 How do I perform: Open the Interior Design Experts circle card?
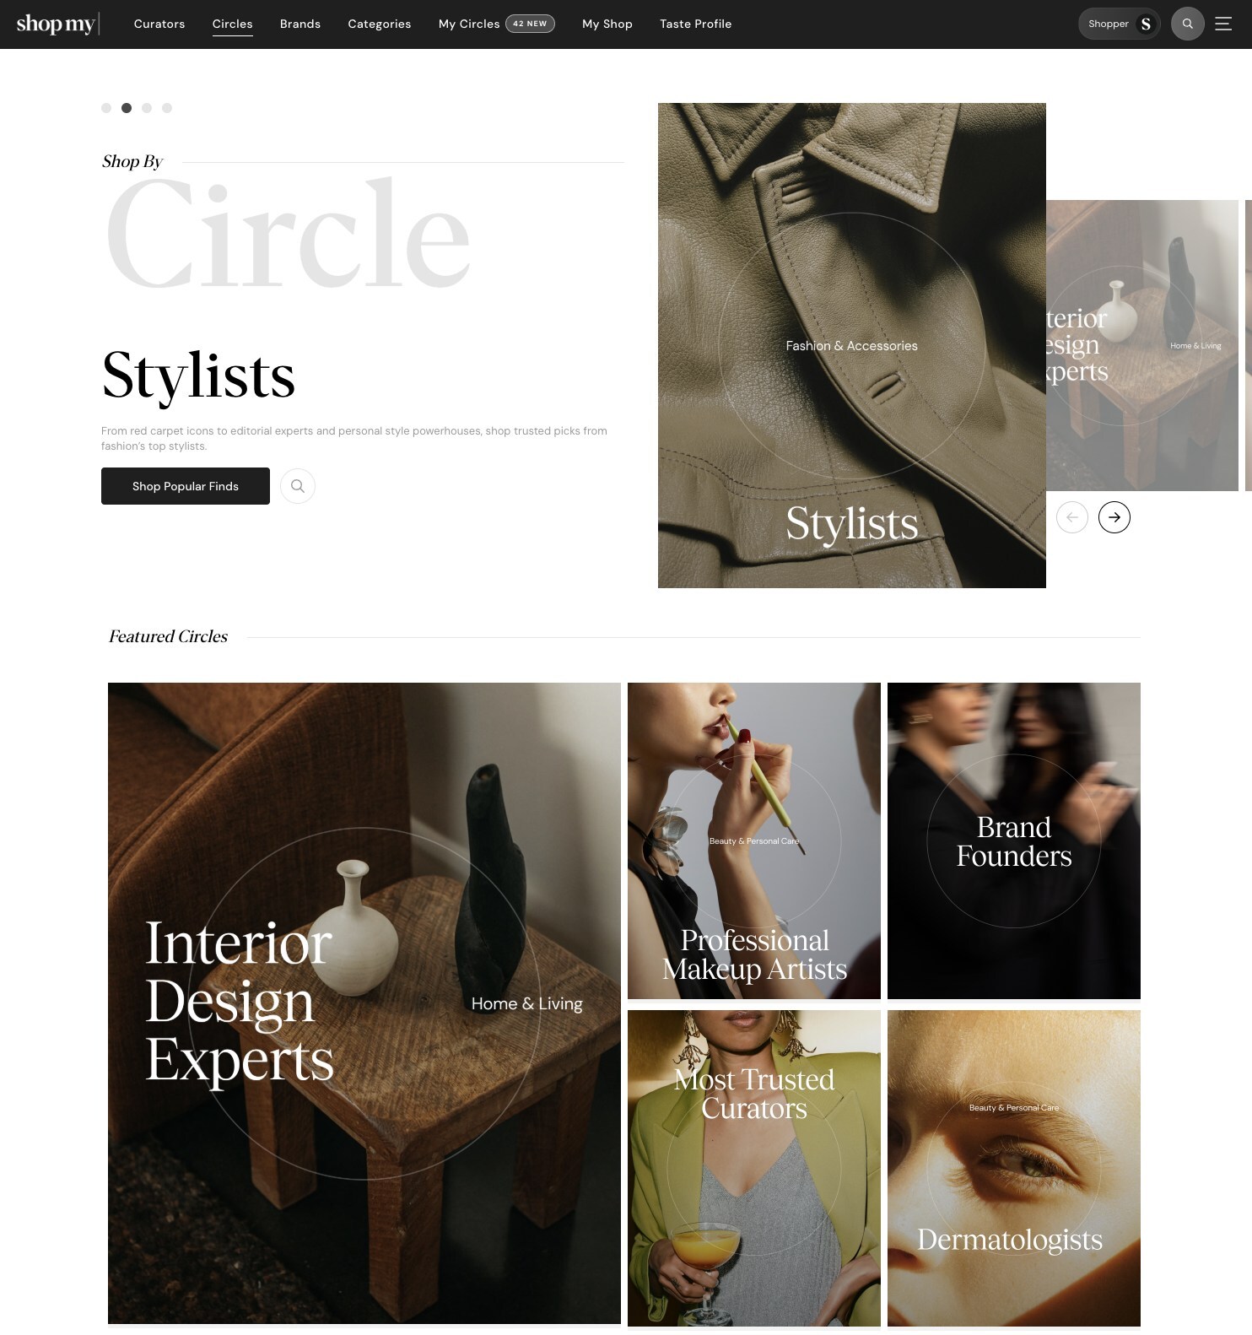tap(364, 1003)
